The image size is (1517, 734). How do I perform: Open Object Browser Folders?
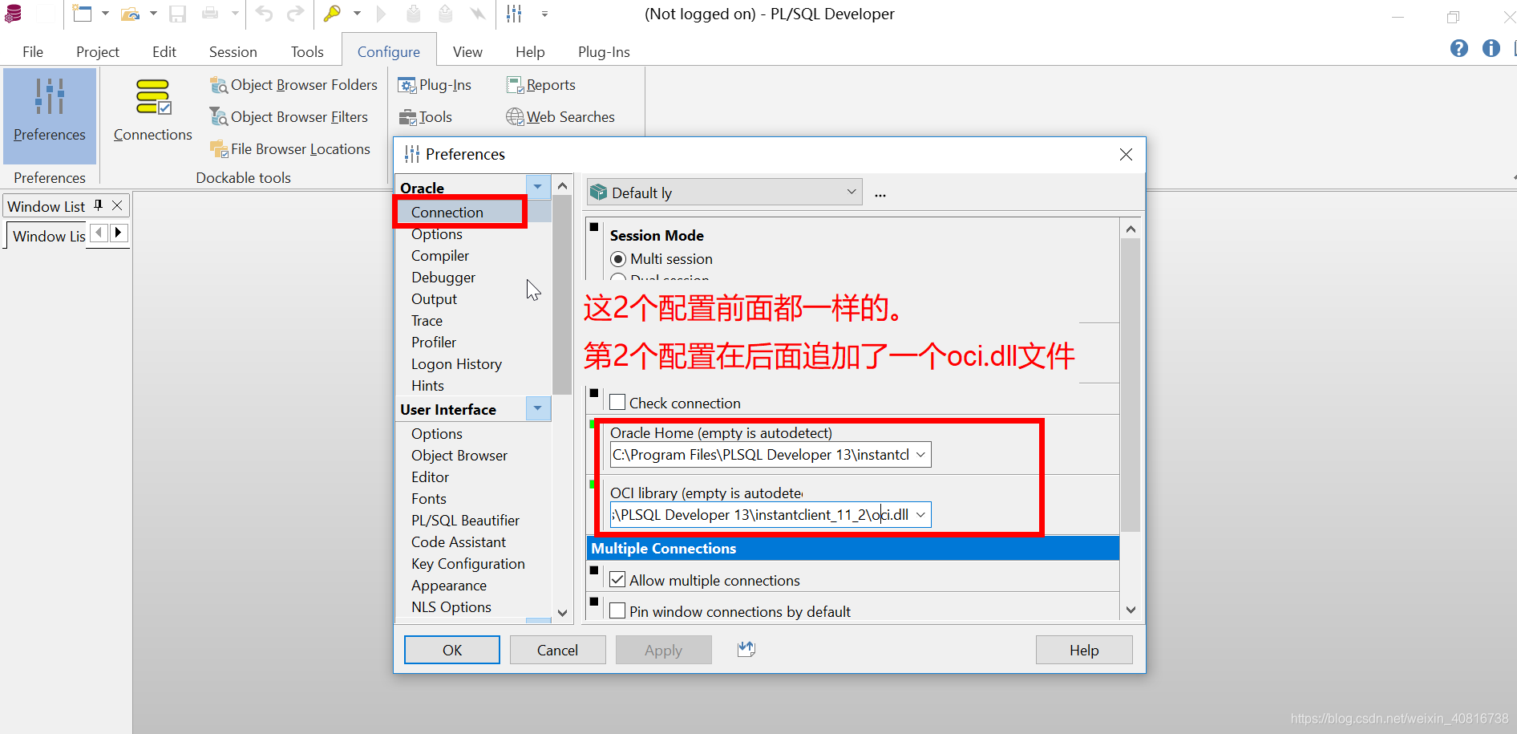click(293, 85)
